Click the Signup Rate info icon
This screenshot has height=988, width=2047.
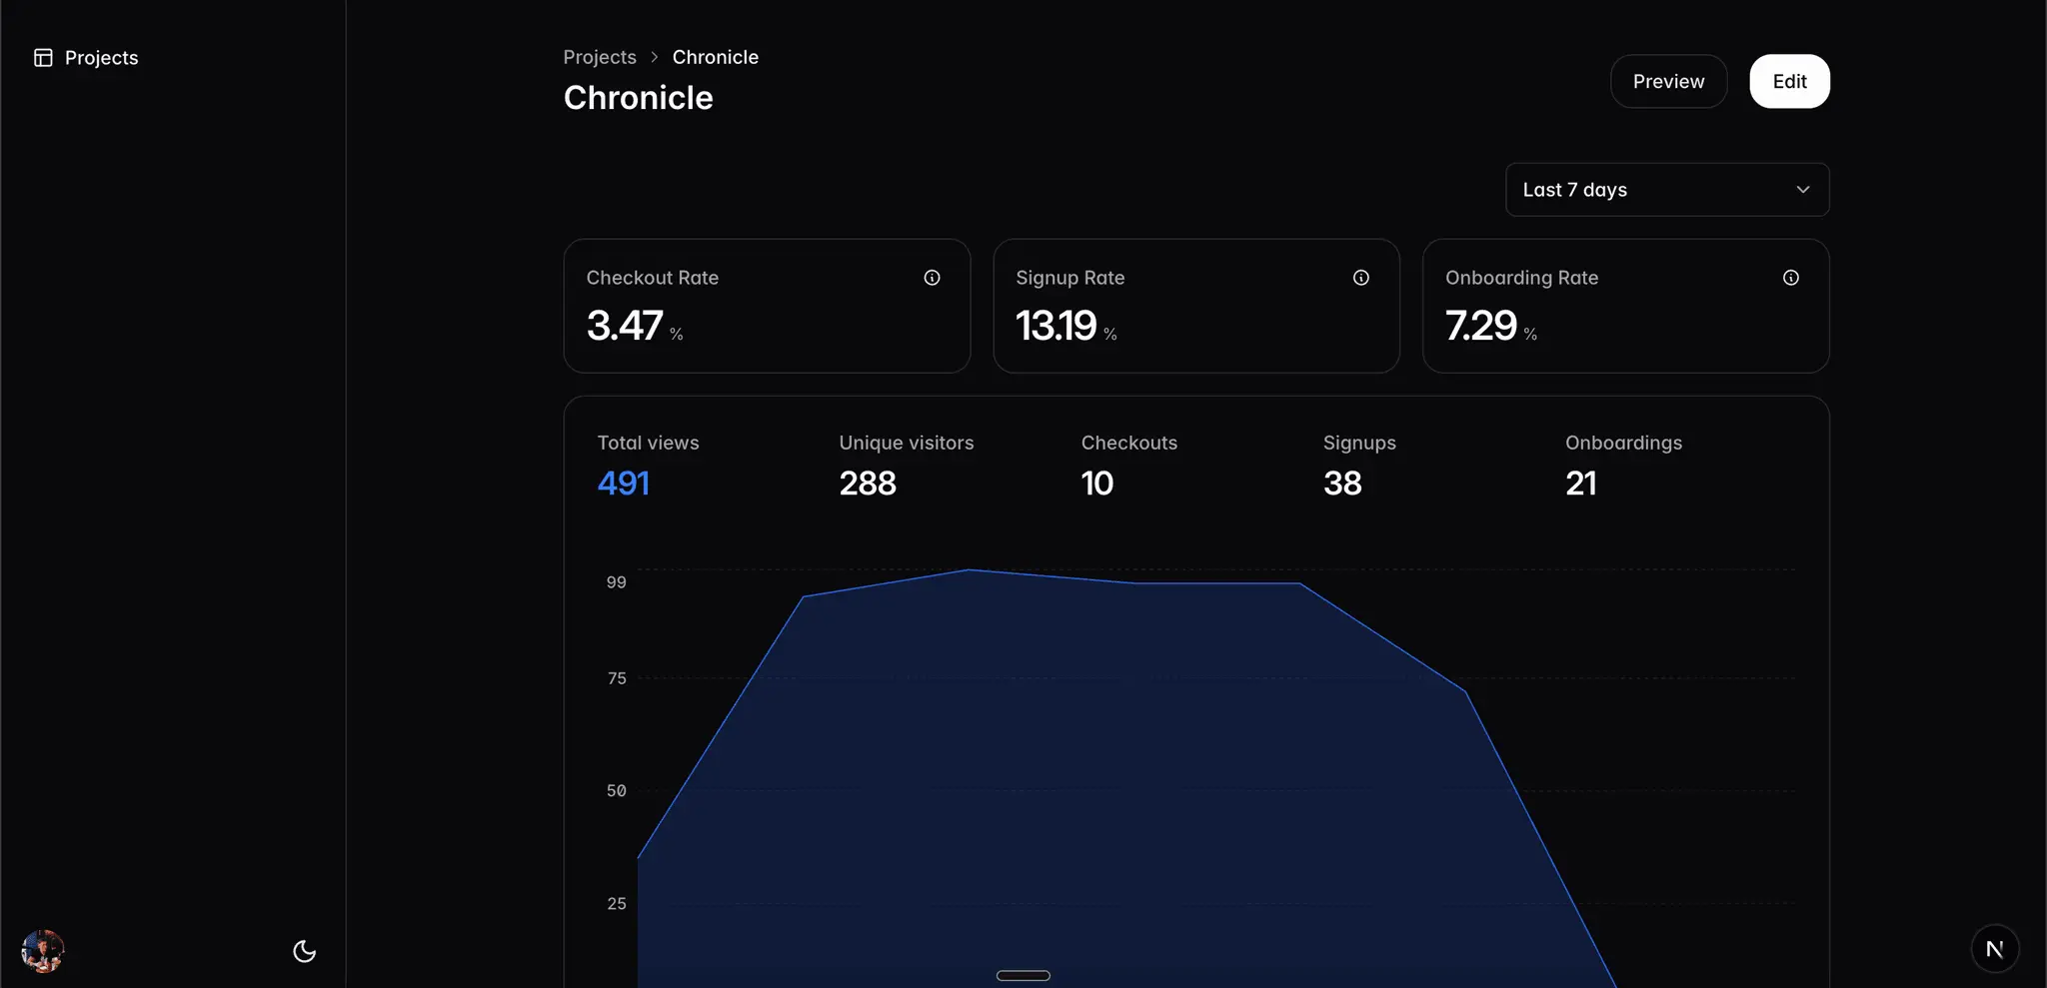(x=1361, y=278)
